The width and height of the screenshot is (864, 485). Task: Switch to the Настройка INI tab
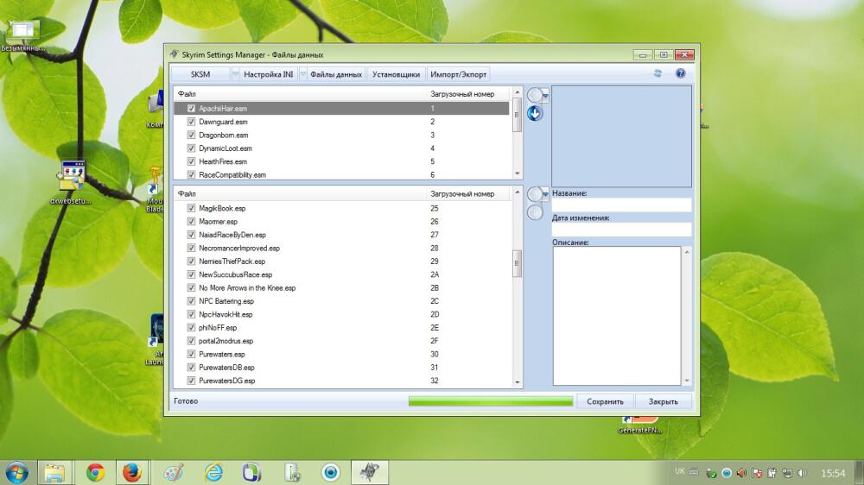(269, 73)
